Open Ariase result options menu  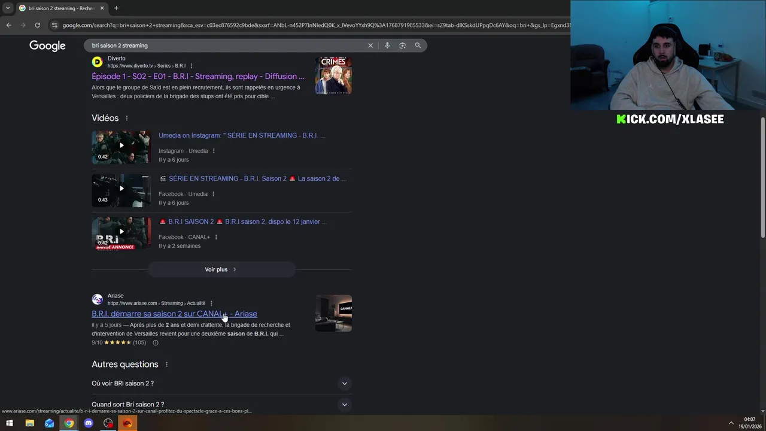coord(211,303)
